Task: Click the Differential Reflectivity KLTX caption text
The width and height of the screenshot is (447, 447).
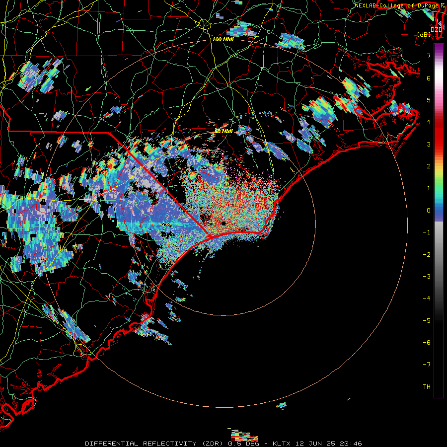Action: point(223,444)
